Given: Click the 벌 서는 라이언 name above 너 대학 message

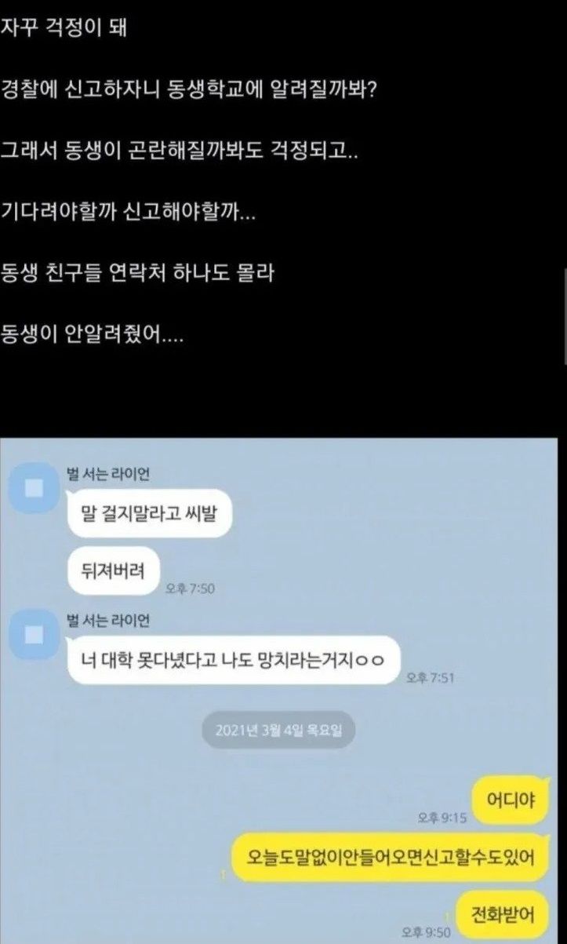Looking at the screenshot, I should (x=107, y=620).
